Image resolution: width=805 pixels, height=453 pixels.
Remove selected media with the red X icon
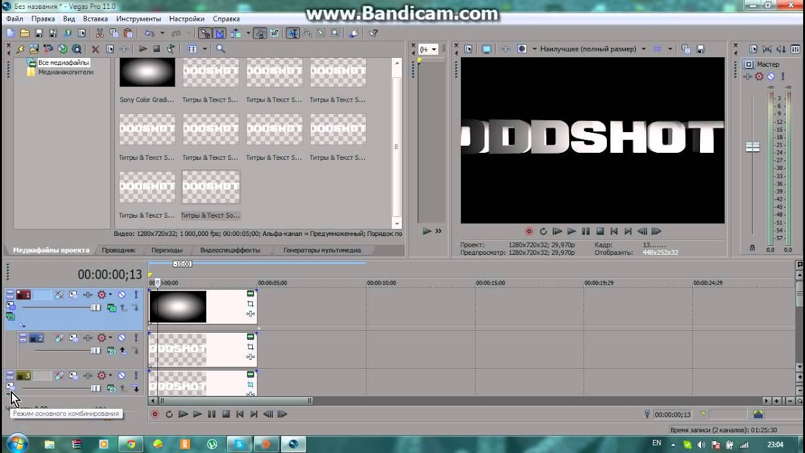coord(95,49)
